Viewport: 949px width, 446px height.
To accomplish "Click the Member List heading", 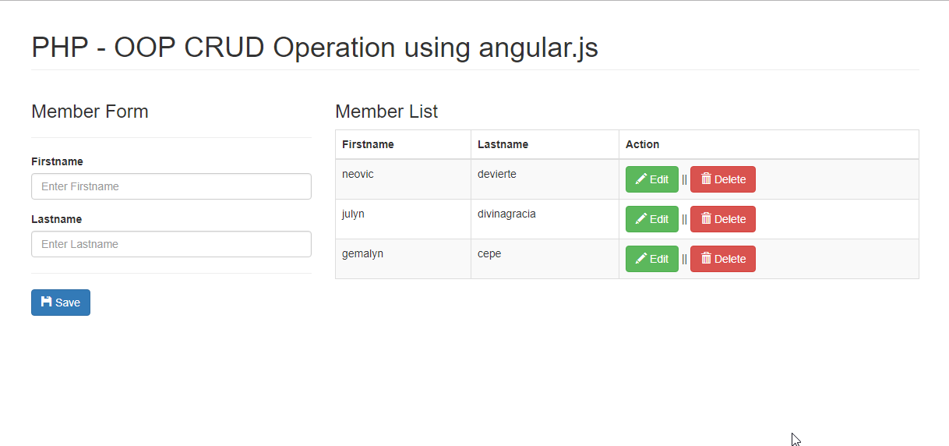I will [386, 111].
